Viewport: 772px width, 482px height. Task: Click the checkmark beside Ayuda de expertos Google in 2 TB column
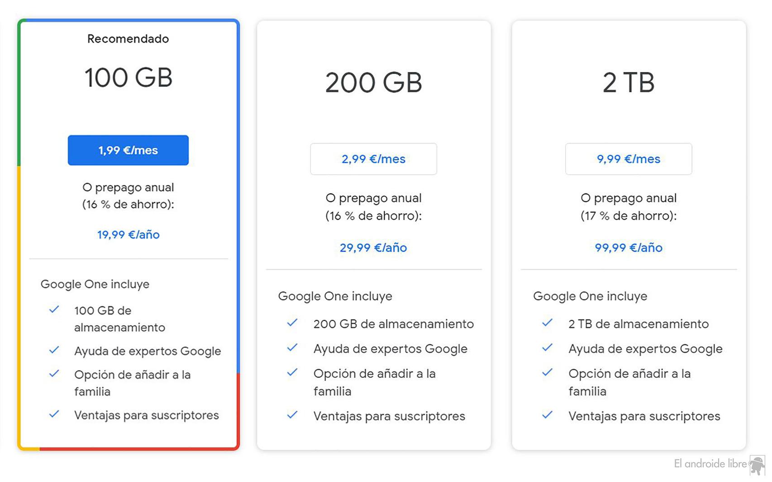click(547, 348)
